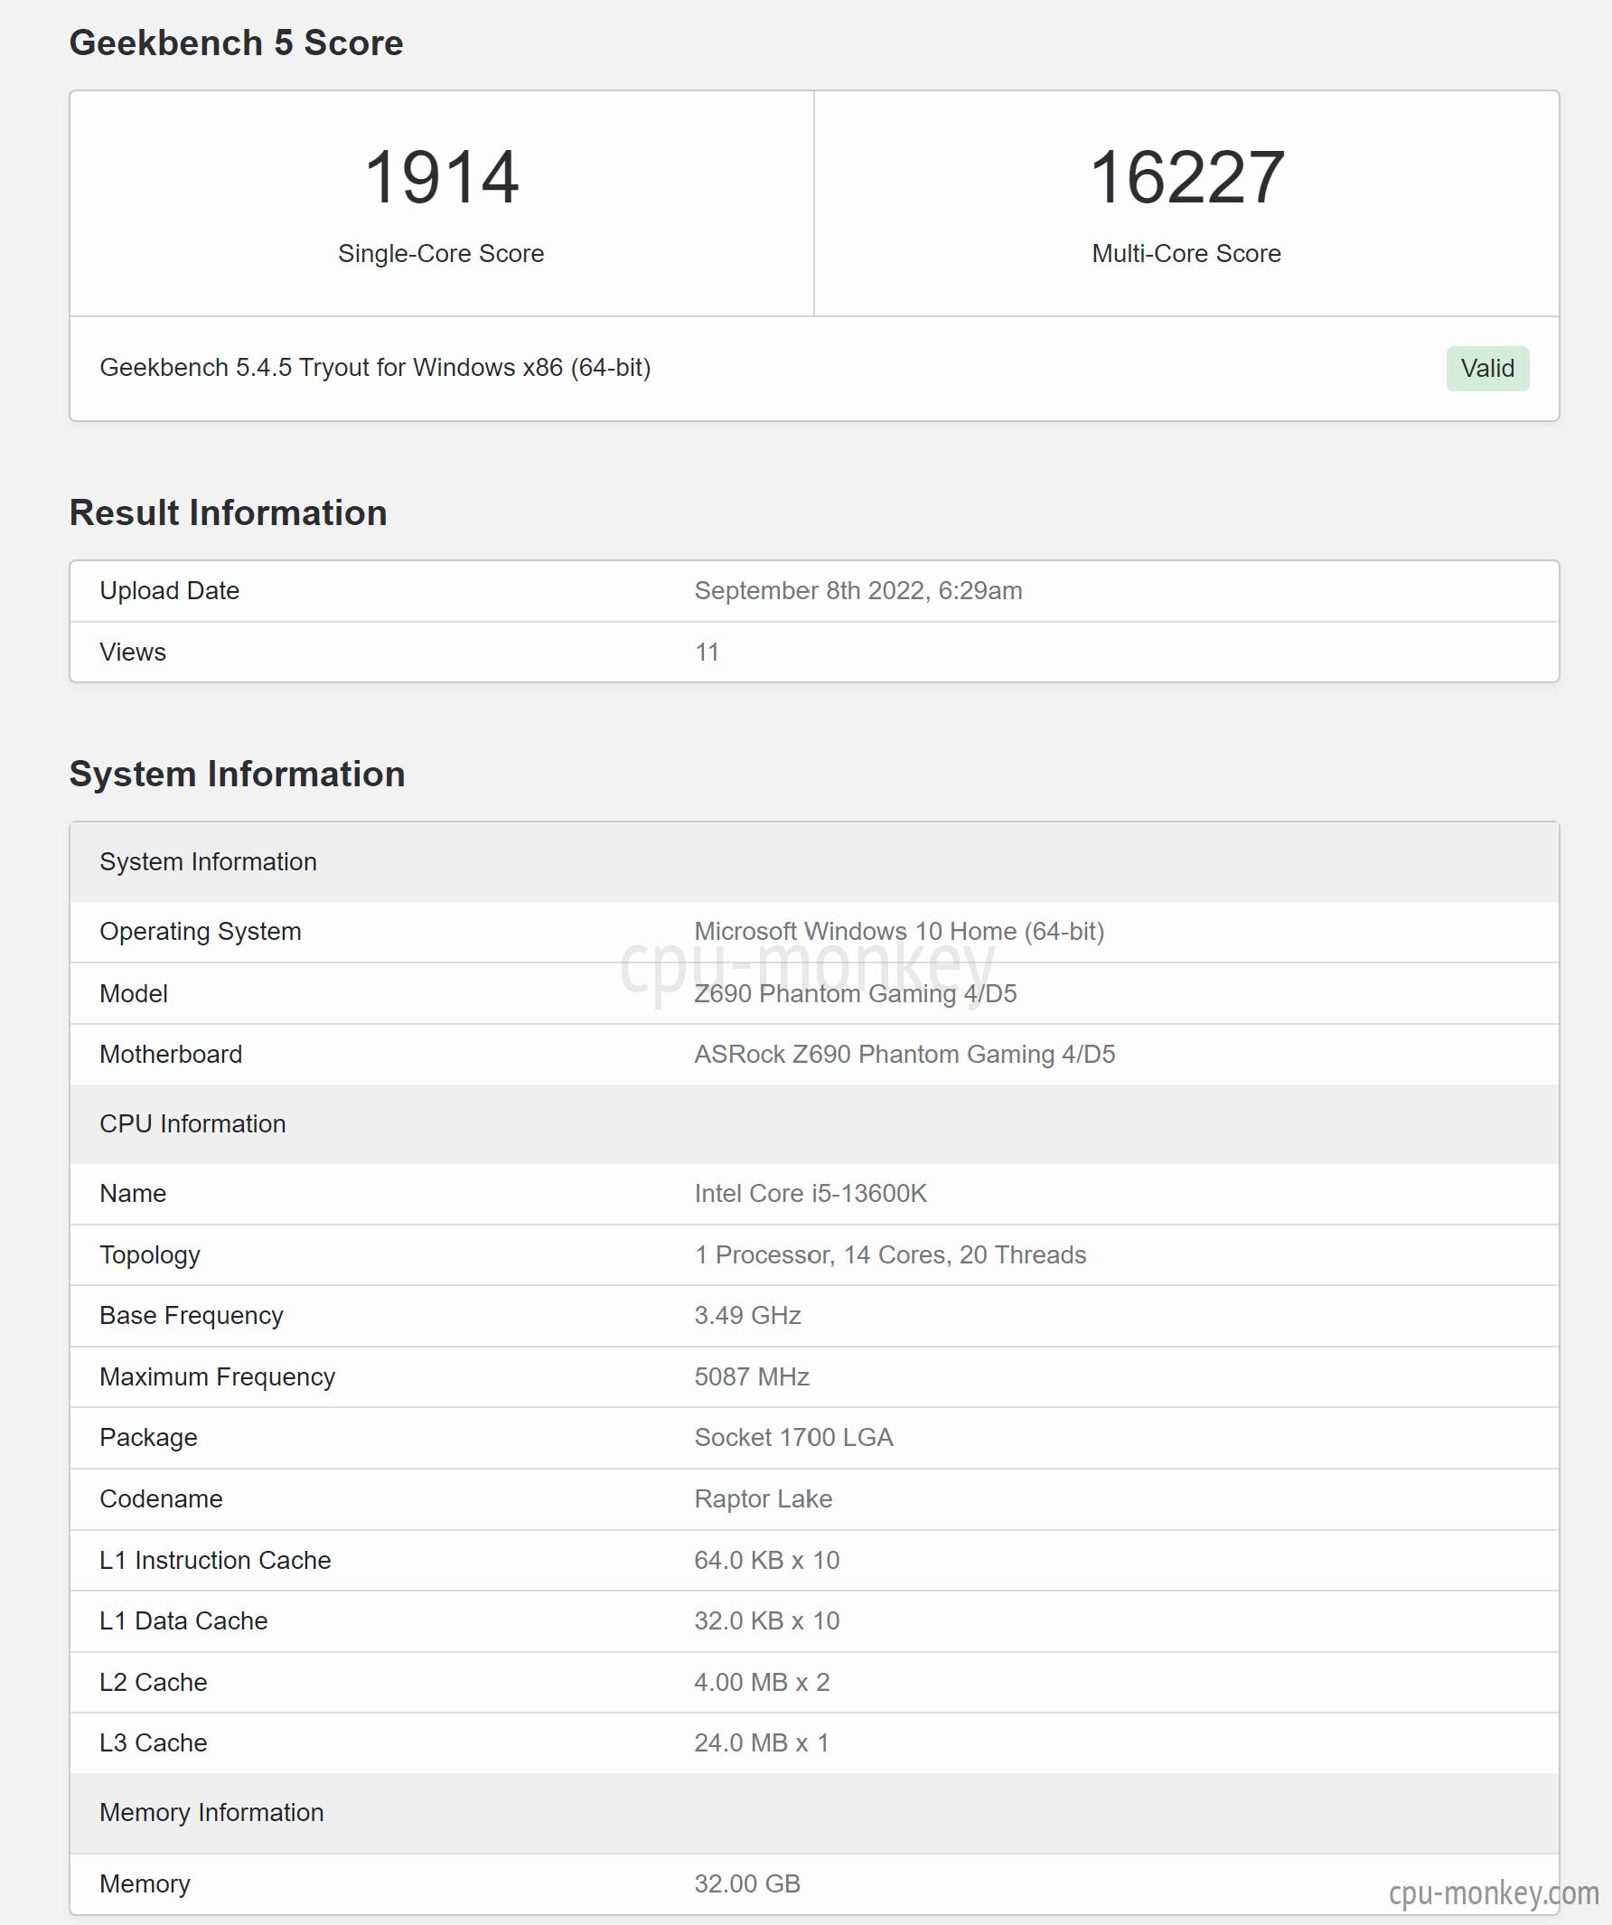Click the Geekbench 5 Score heading
1612x1925 pixels.
(237, 43)
